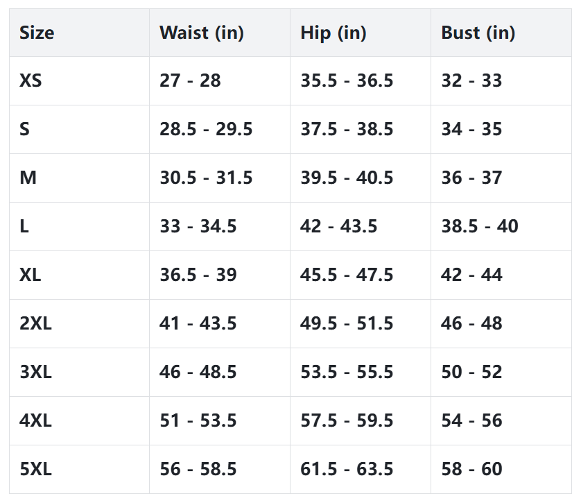Select the 3XL size row label
This screenshot has width=581, height=503.
[35, 373]
